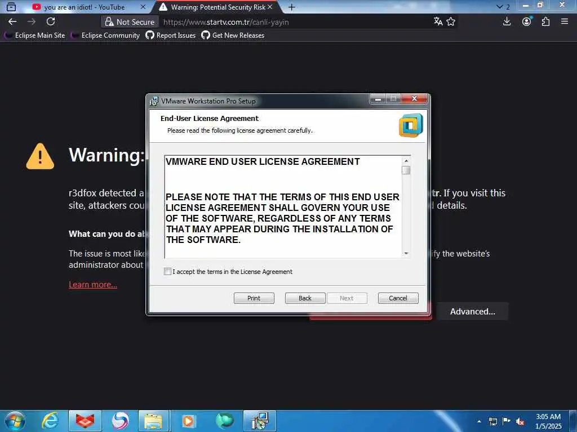Viewport: 577px width, 432px height.
Task: Minimize the VMware Workstation Pro Setup window
Action: pyautogui.click(x=378, y=98)
